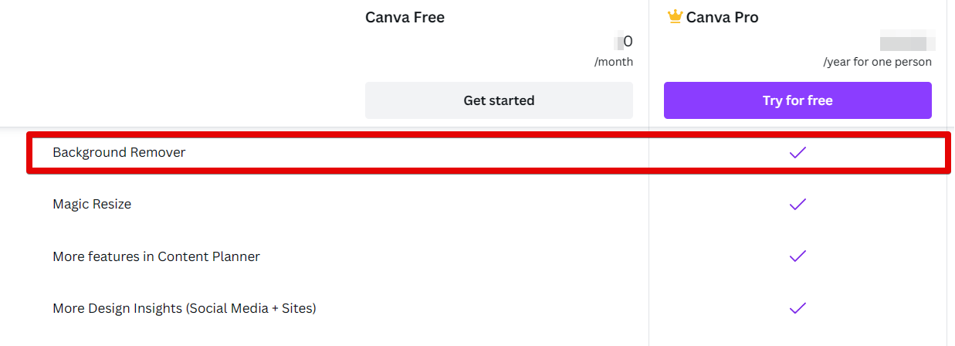The image size is (955, 346).
Task: Click More features in Content Planner label
Action: 156,256
